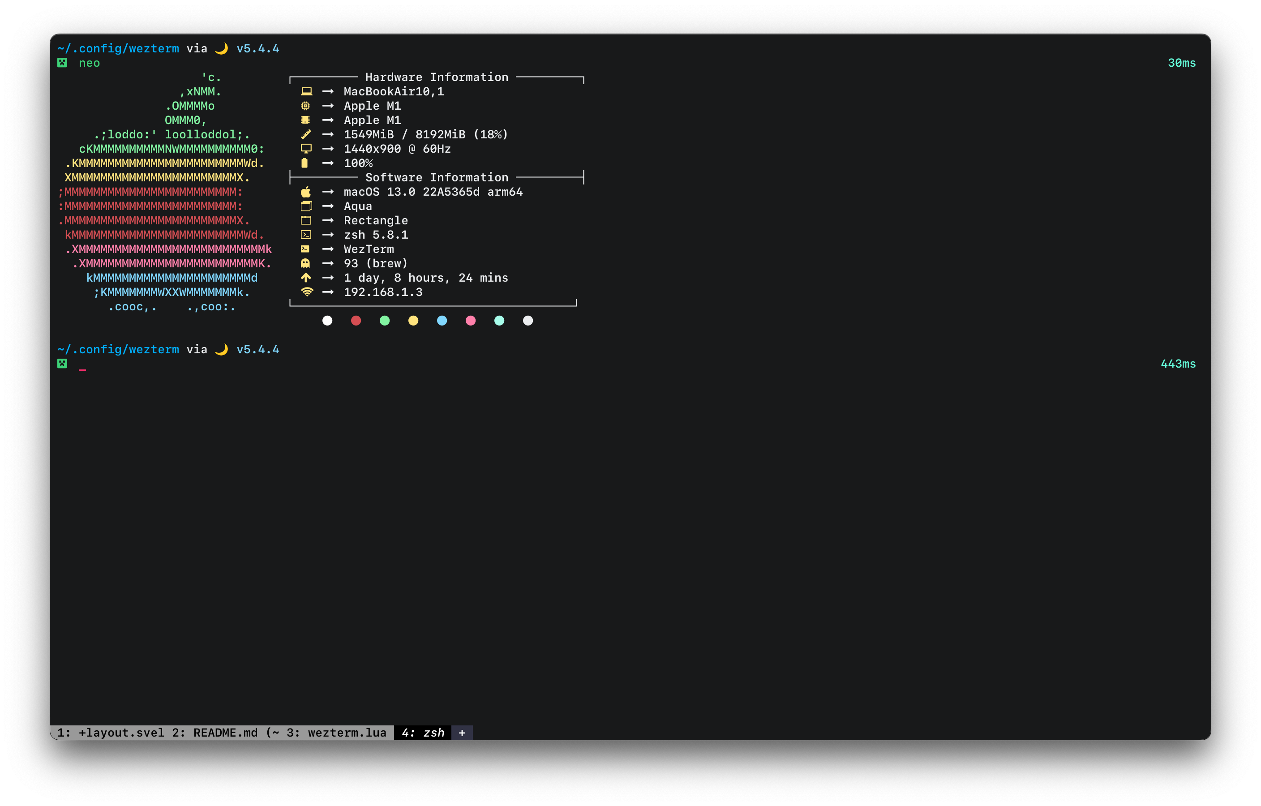Click '1549MiB / 8192MiB (18%)' memory text
This screenshot has height=806, width=1261.
tap(426, 135)
